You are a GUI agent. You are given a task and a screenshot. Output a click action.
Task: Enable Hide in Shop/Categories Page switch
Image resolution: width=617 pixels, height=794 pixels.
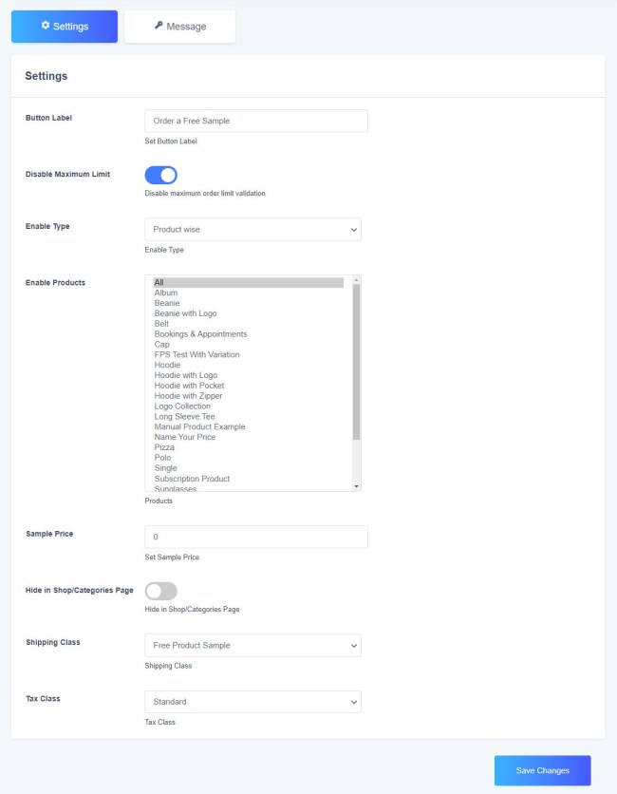click(161, 591)
